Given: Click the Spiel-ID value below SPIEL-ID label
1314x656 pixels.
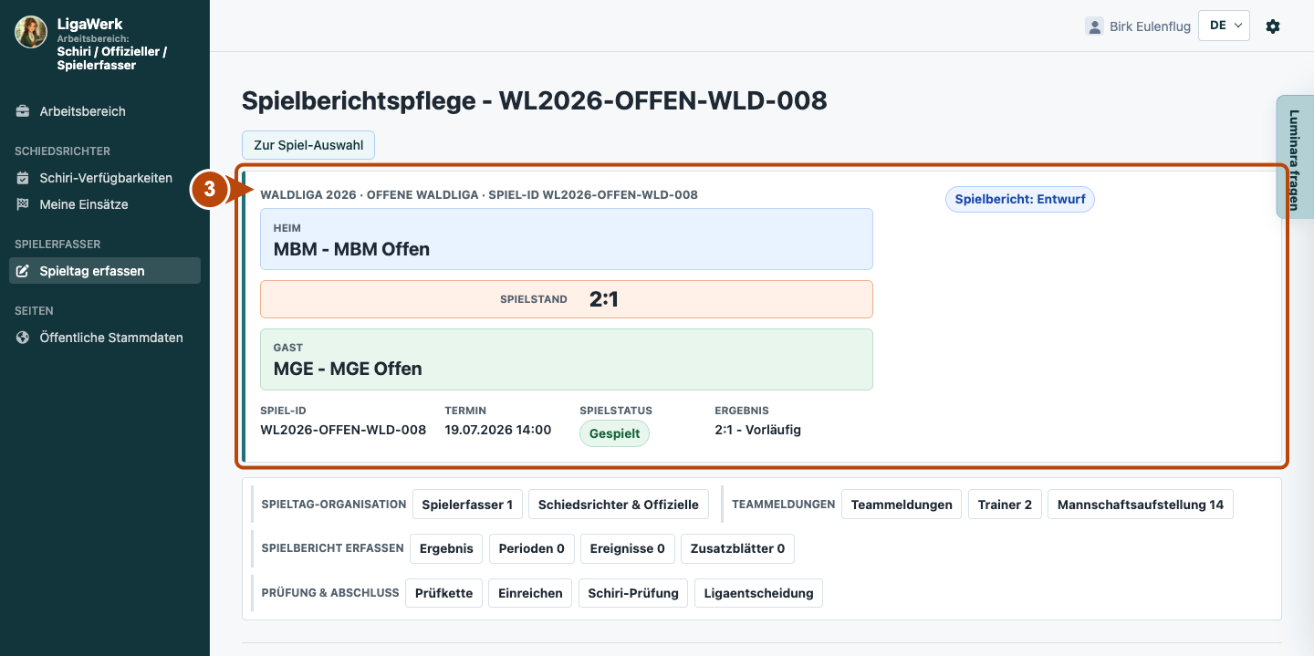Looking at the screenshot, I should pos(343,430).
